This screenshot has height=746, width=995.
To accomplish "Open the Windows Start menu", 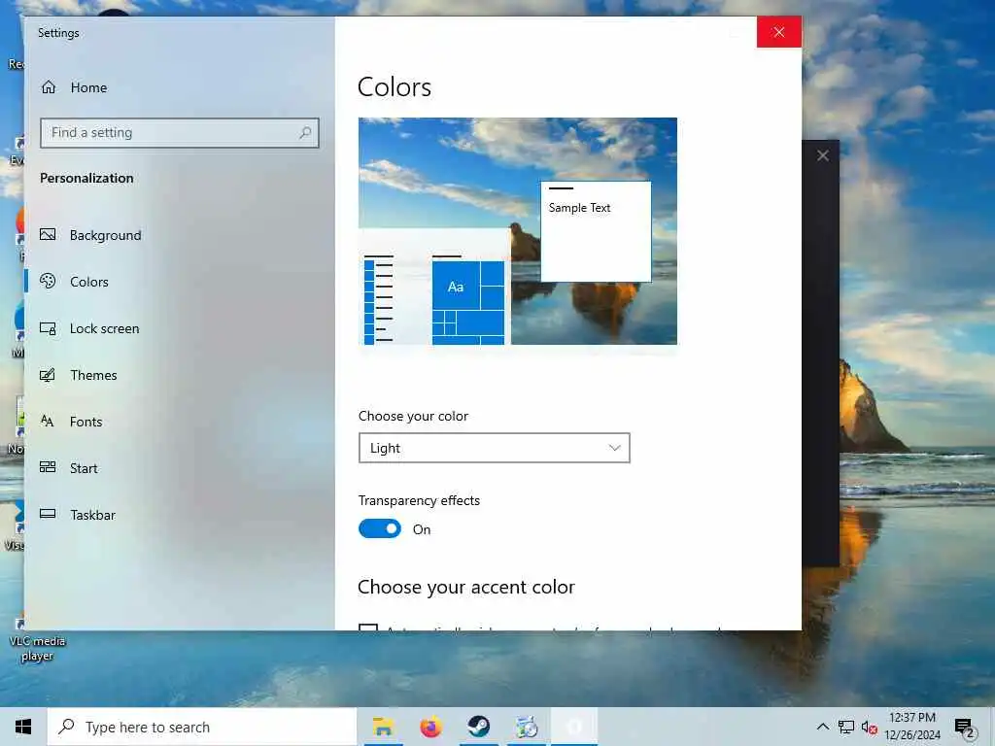I will (23, 727).
